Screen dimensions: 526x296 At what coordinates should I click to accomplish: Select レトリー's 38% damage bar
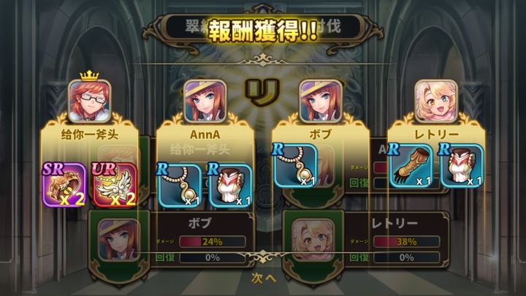tap(407, 241)
